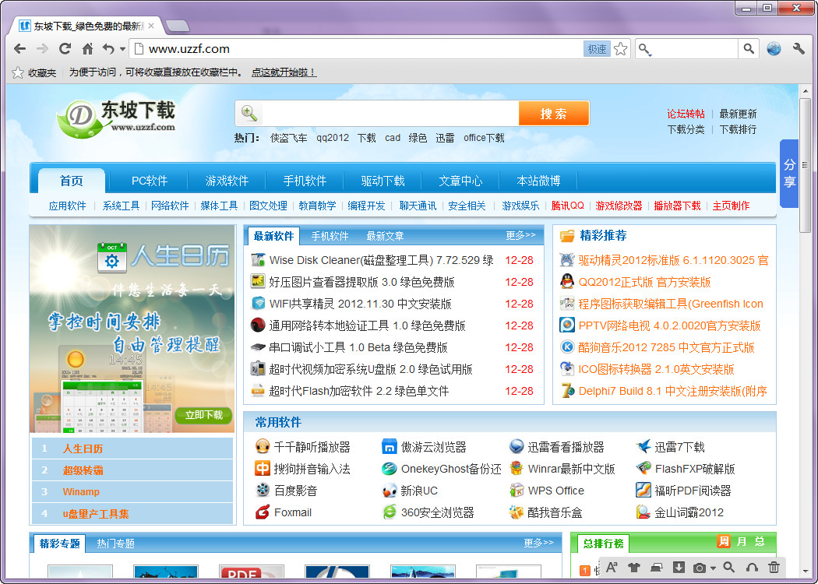Open the 下载排行 link

738,129
